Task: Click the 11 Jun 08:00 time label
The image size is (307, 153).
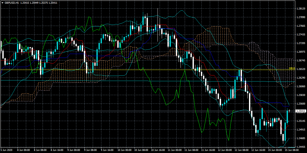Action: point(191,150)
